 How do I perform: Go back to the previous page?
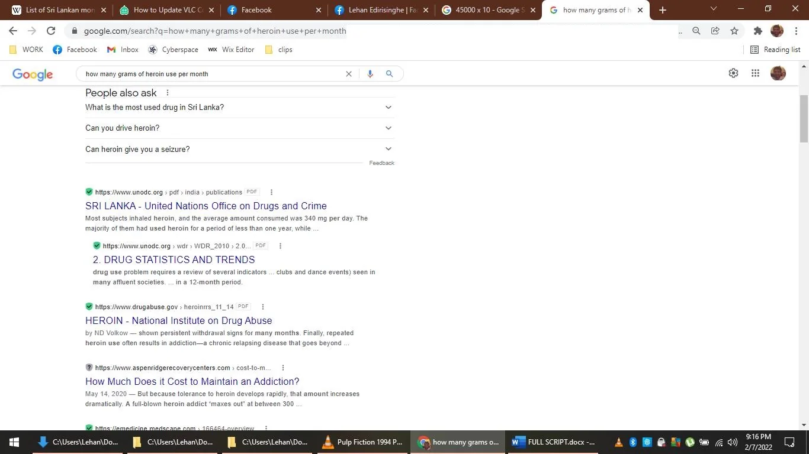click(x=13, y=31)
